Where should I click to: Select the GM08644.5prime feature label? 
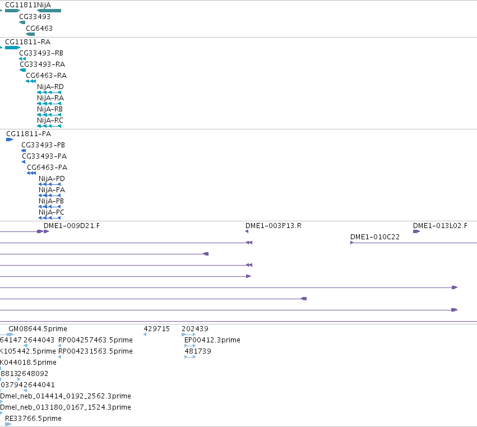[38, 329]
